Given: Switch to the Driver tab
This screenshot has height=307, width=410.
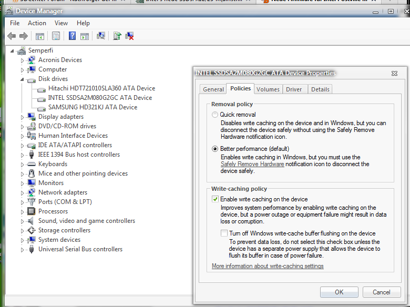Looking at the screenshot, I should point(294,89).
